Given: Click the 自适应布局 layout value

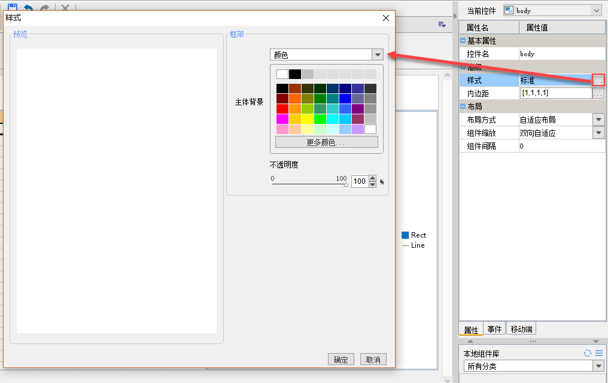Looking at the screenshot, I should [x=556, y=120].
